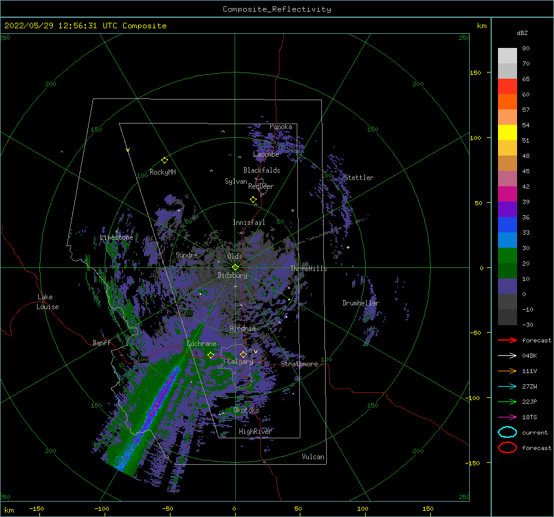Viewport: 554px width, 517px height.
Task: Click the 18TS legend label text
Action: [529, 417]
